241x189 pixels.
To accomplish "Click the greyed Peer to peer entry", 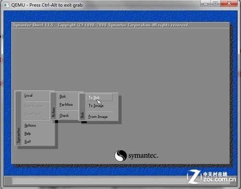I will (x=34, y=106).
